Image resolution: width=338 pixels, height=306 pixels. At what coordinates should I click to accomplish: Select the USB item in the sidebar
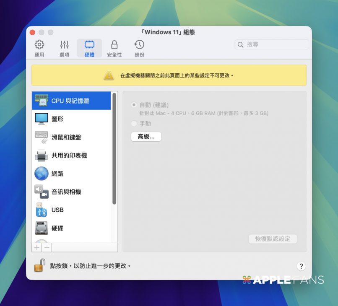[x=71, y=210]
